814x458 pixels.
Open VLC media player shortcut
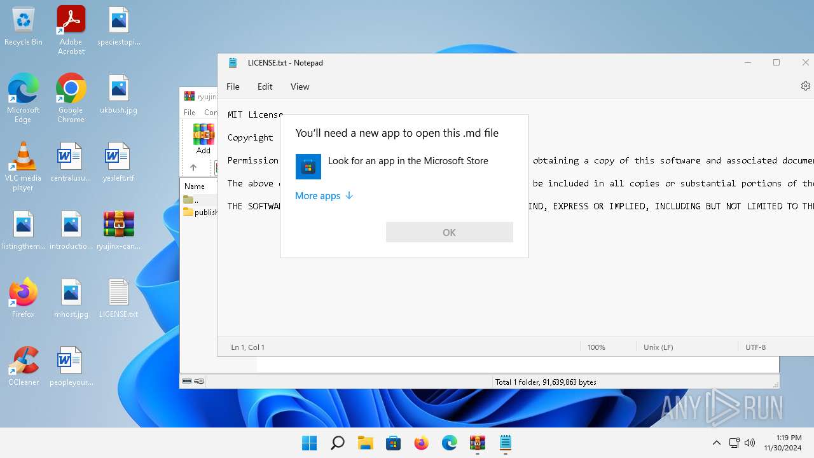pyautogui.click(x=24, y=166)
